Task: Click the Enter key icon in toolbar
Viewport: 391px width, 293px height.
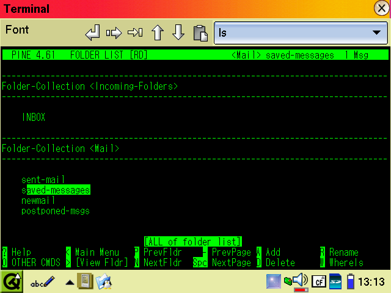Action: click(92, 32)
